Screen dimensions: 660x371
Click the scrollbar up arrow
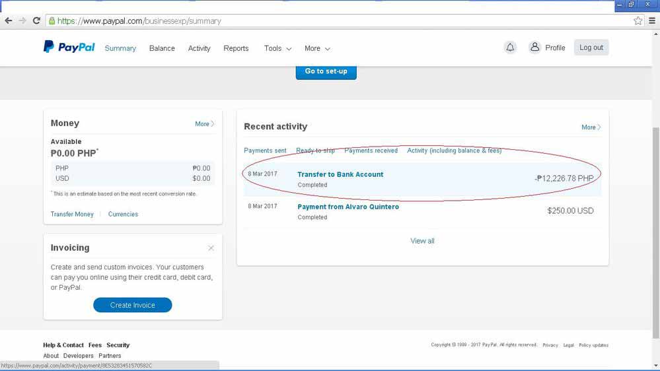coord(656,34)
